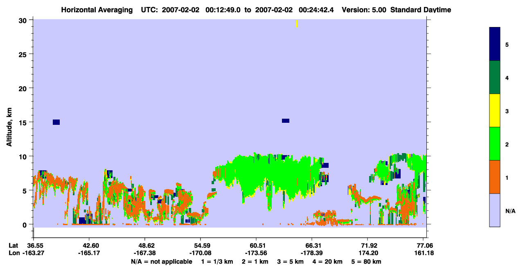Click the latitude tick label 36.55
The width and height of the screenshot is (532, 273).
point(33,245)
